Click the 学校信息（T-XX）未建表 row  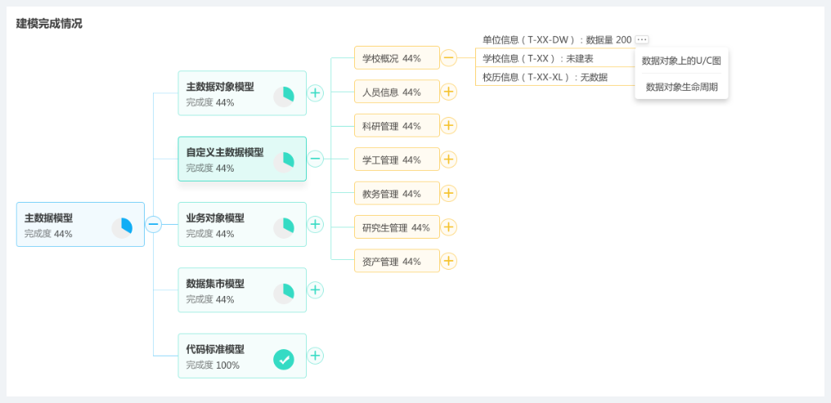pyautogui.click(x=537, y=58)
